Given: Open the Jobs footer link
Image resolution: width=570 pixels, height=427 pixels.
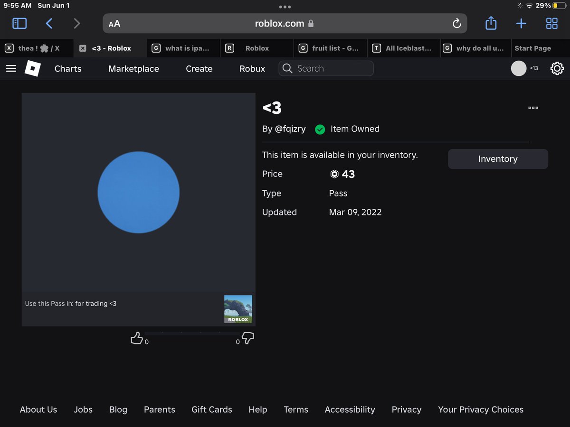Looking at the screenshot, I should [x=83, y=409].
